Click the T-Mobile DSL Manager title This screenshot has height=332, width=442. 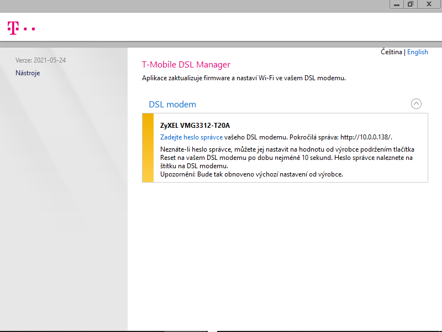point(186,65)
